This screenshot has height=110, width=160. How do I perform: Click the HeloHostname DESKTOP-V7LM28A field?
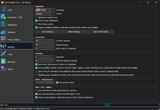pos(45,82)
